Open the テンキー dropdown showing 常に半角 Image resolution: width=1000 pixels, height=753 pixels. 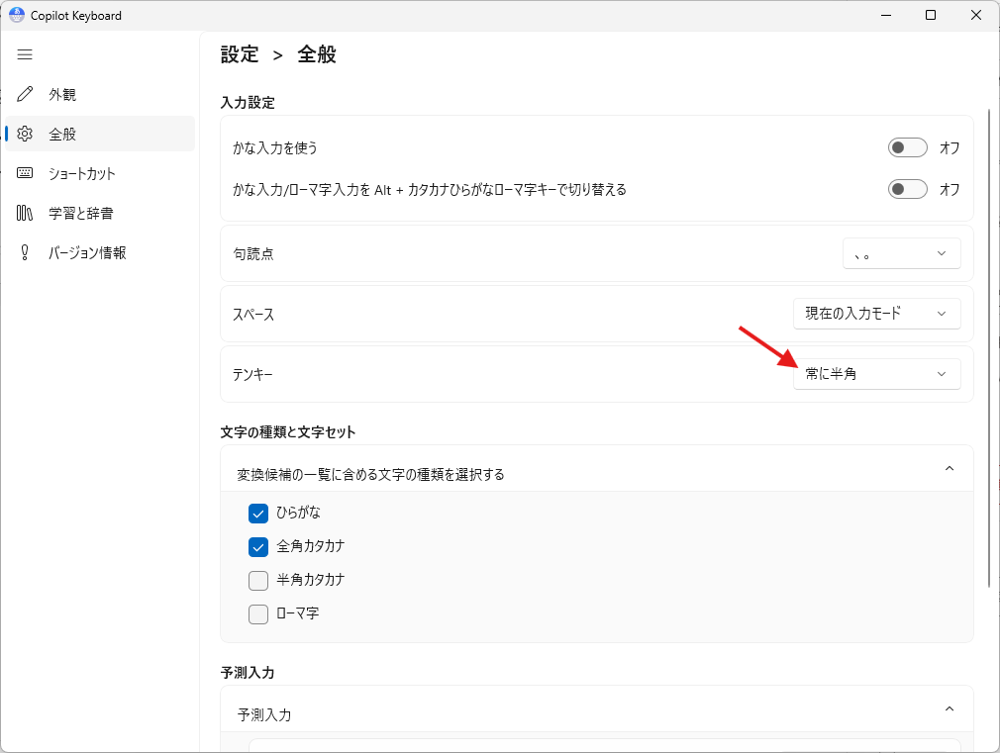pyautogui.click(x=877, y=374)
